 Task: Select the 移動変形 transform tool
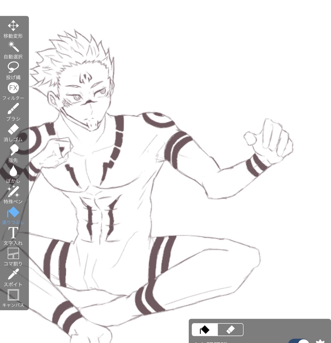(x=13, y=29)
